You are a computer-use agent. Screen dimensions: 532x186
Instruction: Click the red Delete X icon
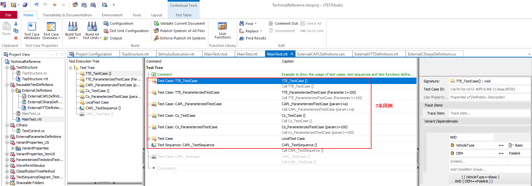coord(16,38)
